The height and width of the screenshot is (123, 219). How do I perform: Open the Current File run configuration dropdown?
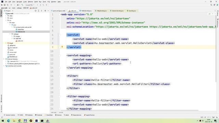tap(30, 5)
